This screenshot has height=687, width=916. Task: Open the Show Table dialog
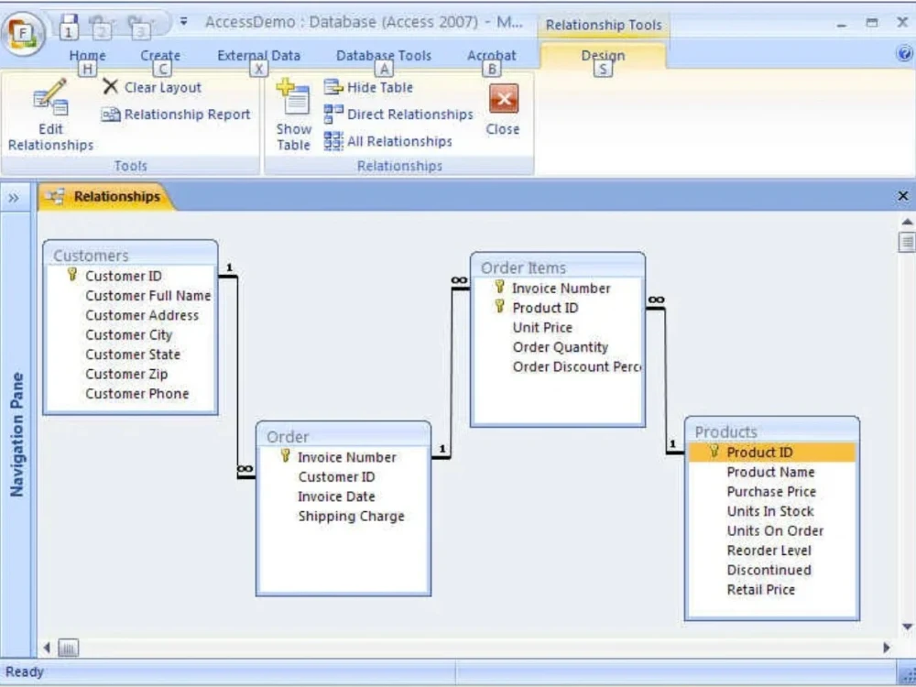coord(293,114)
